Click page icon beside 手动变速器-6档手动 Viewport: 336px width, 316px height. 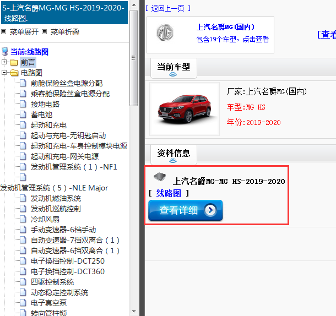click(x=23, y=230)
